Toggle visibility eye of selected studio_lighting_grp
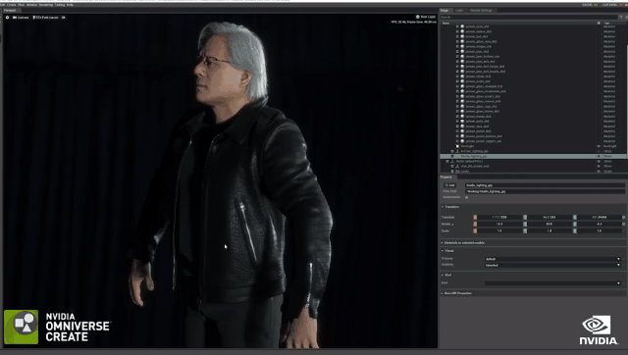 [x=599, y=156]
